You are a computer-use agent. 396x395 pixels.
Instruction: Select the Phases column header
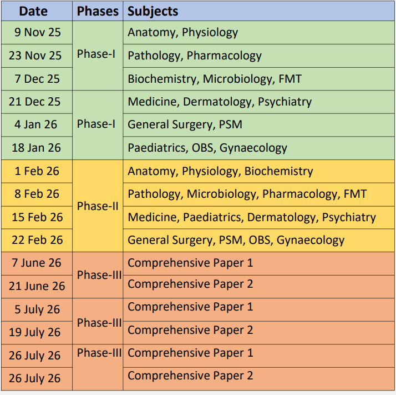point(98,11)
